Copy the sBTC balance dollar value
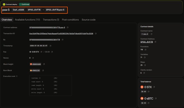The width and height of the screenshot is (184, 108). point(149,103)
